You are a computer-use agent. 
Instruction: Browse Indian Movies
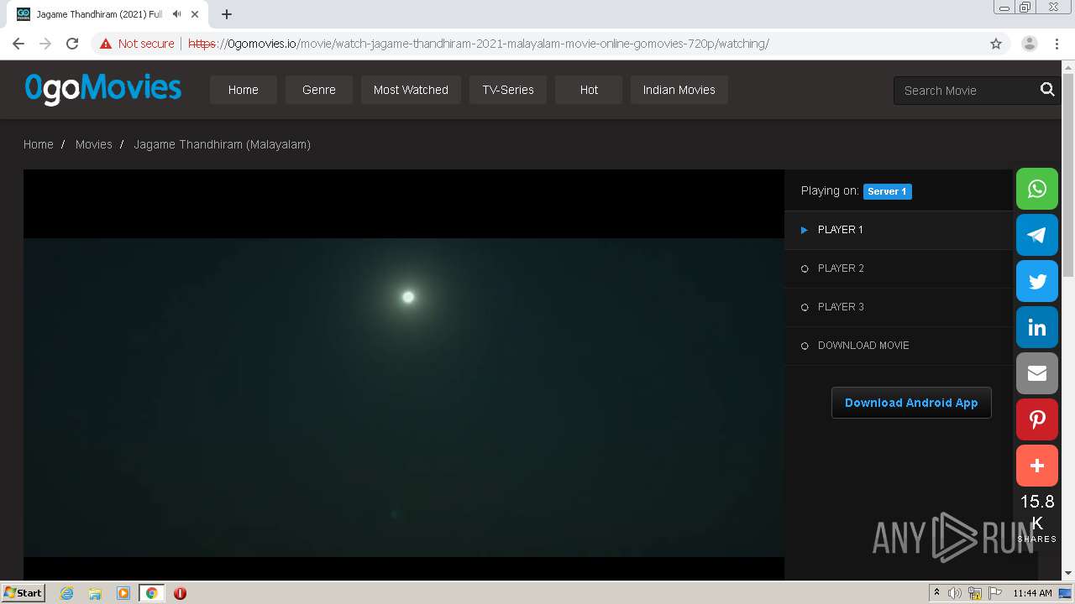tap(679, 90)
